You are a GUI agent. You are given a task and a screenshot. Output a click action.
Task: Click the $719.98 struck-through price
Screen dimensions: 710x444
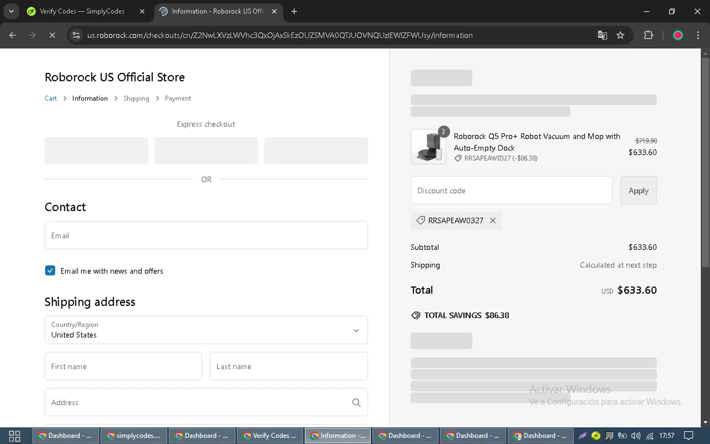click(646, 141)
